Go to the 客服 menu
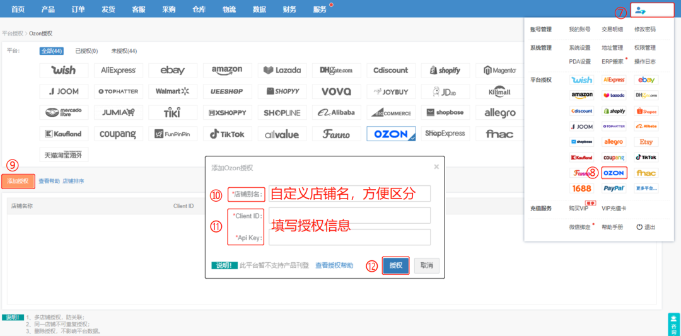This screenshot has height=336, width=681. coord(138,9)
